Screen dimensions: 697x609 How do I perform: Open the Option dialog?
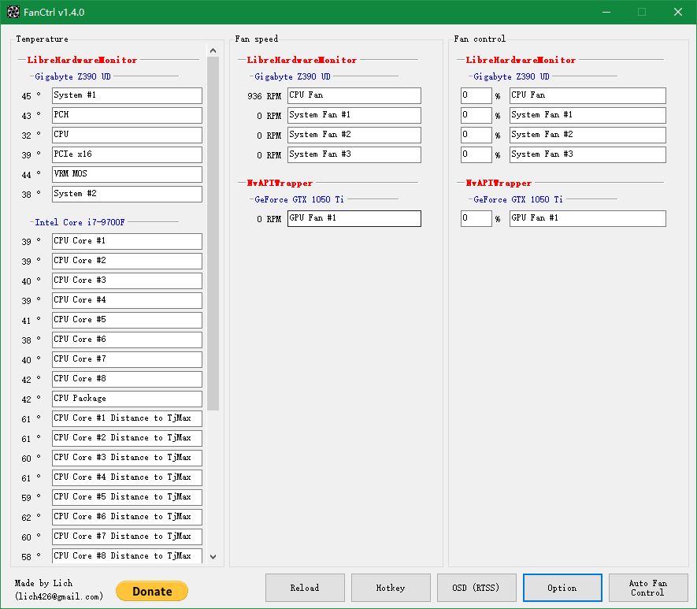562,588
